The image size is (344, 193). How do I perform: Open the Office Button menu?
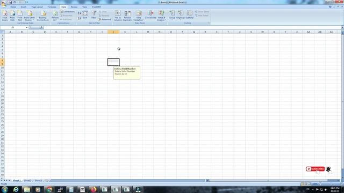(4, 4)
